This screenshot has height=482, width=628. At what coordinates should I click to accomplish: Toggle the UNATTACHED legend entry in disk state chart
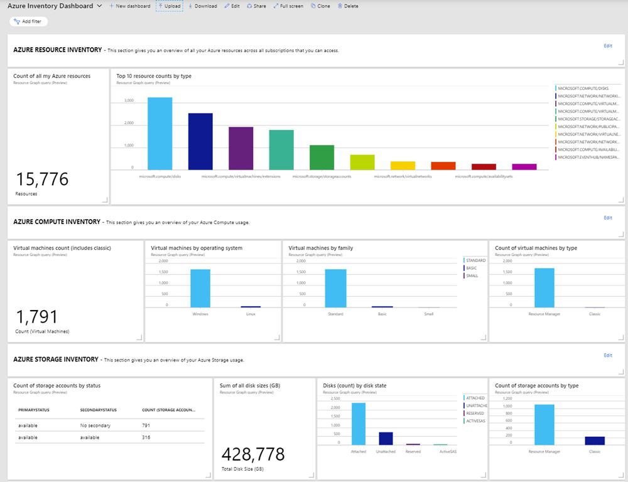[x=475, y=405]
